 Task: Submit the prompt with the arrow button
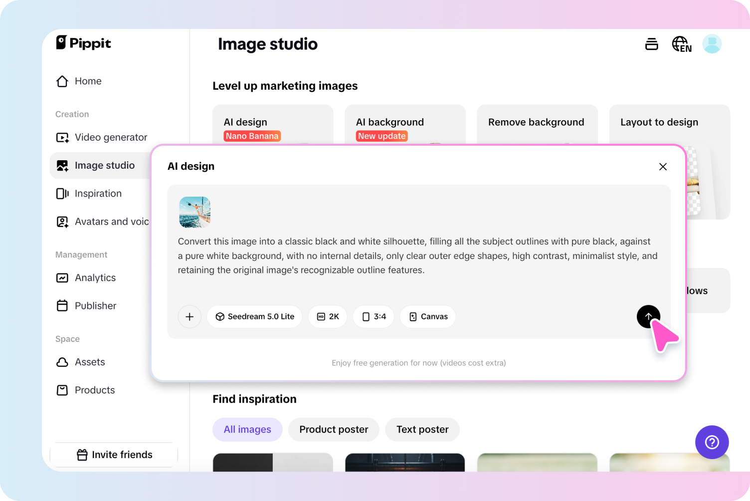[648, 316]
